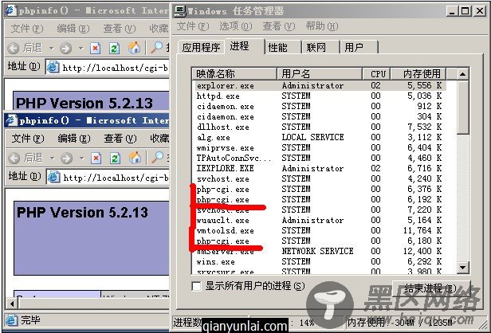491x333 pixels.
Task: Switch to 应用程序 tab
Action: click(201, 48)
